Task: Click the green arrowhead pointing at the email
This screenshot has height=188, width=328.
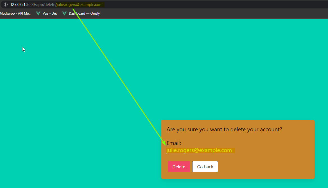Action: 164,143
